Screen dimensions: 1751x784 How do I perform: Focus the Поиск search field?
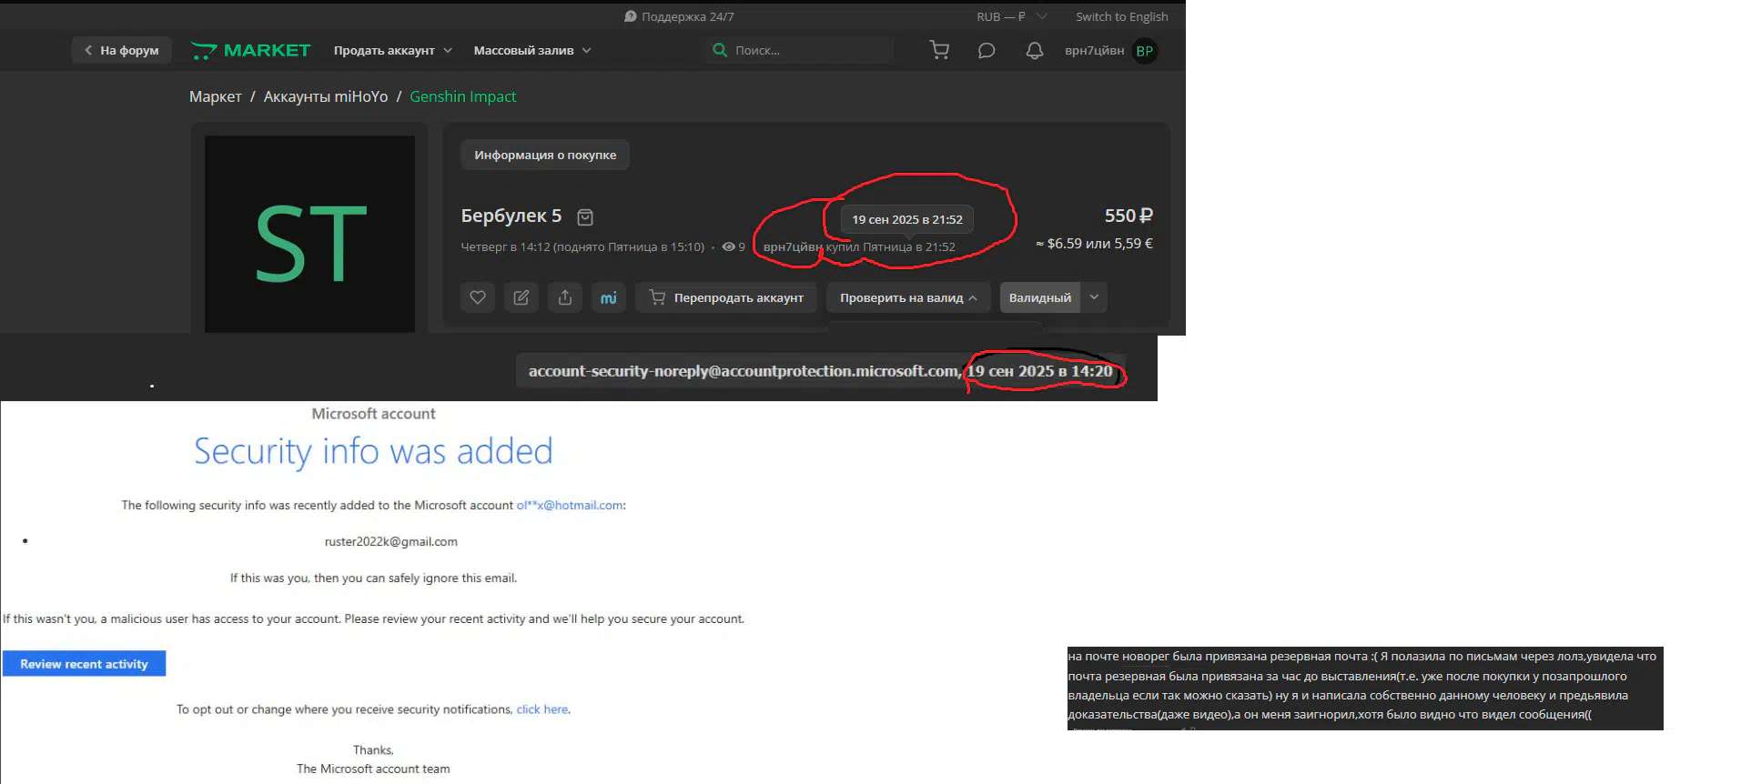click(x=799, y=50)
